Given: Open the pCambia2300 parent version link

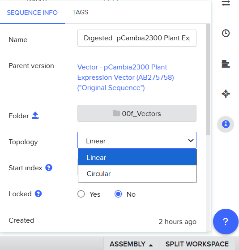Looking at the screenshot, I should click(x=126, y=78).
